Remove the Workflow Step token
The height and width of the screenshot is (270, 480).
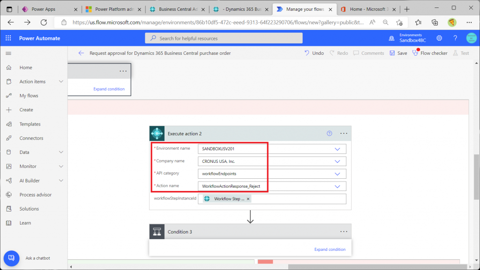point(248,199)
